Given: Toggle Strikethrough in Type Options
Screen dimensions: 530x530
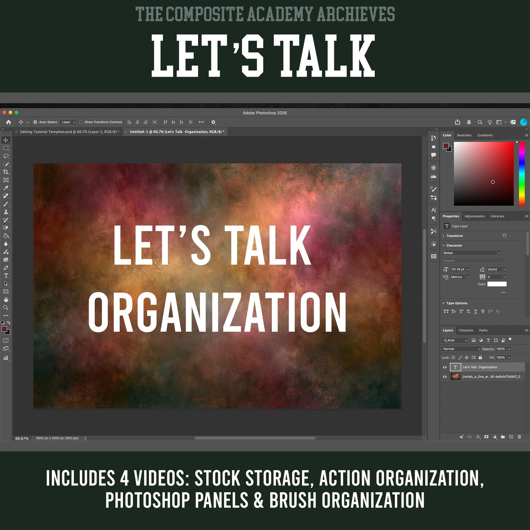Looking at the screenshot, I should [483, 312].
